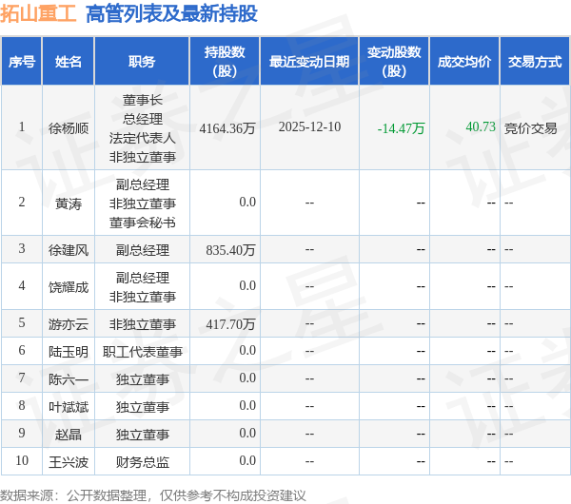Click 董事长 in 徐杨顺's positions
This screenshot has width=571, height=504.
[x=142, y=100]
